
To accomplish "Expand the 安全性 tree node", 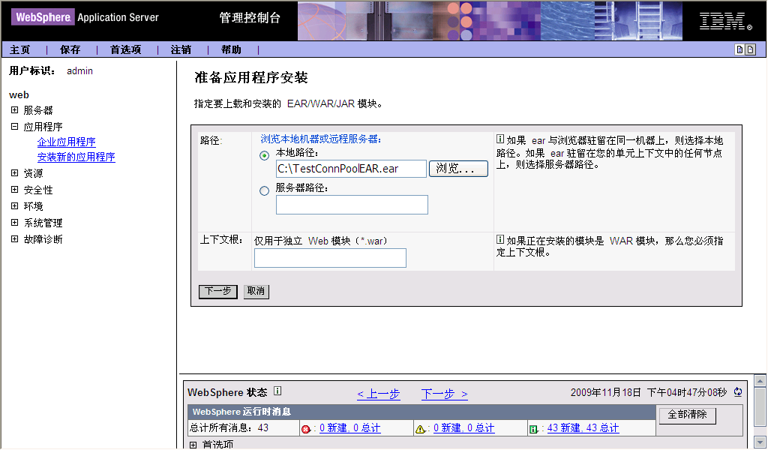I will (x=14, y=190).
